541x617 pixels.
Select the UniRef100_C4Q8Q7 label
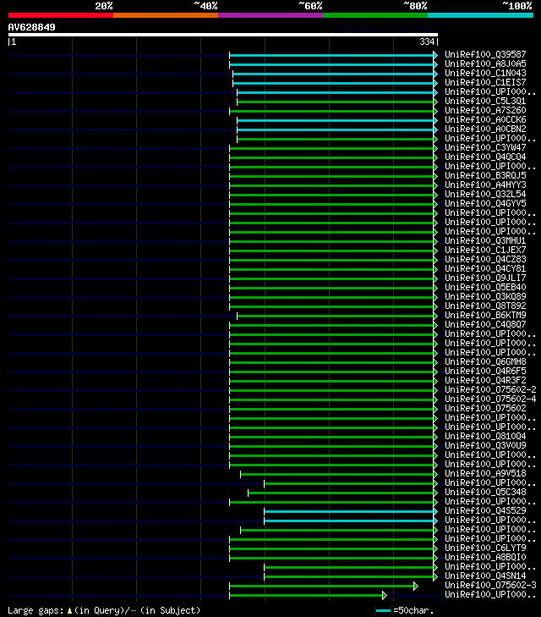click(x=485, y=325)
